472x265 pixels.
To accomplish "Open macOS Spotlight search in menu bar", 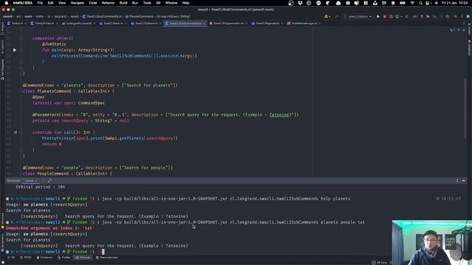I will coord(420,3).
